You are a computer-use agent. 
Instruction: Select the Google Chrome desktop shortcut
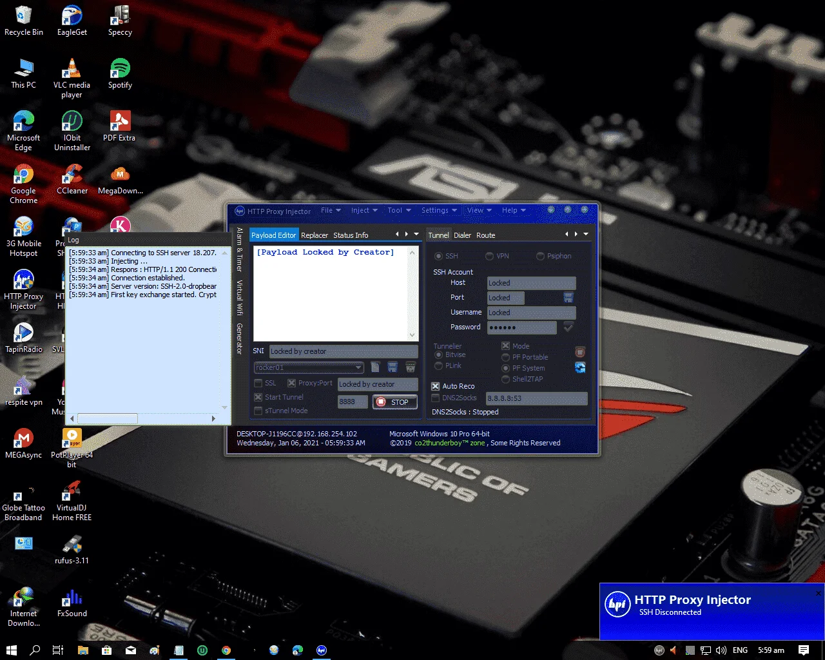[23, 184]
